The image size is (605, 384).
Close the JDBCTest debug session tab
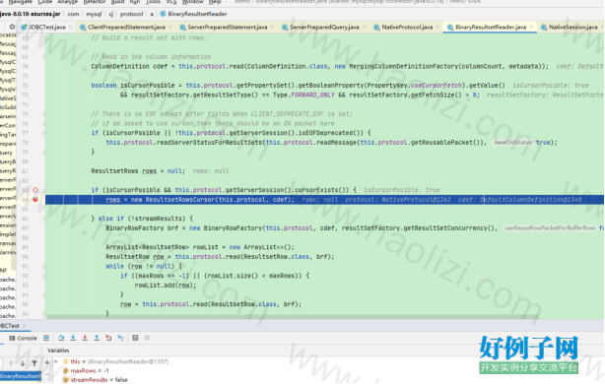[x=24, y=326]
